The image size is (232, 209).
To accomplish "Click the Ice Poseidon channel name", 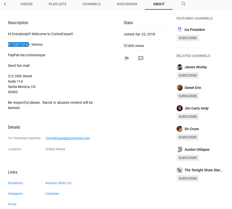I will (194, 30).
